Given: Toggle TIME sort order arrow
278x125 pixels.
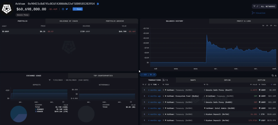Looking at the screenshot, I should coord(158,85).
